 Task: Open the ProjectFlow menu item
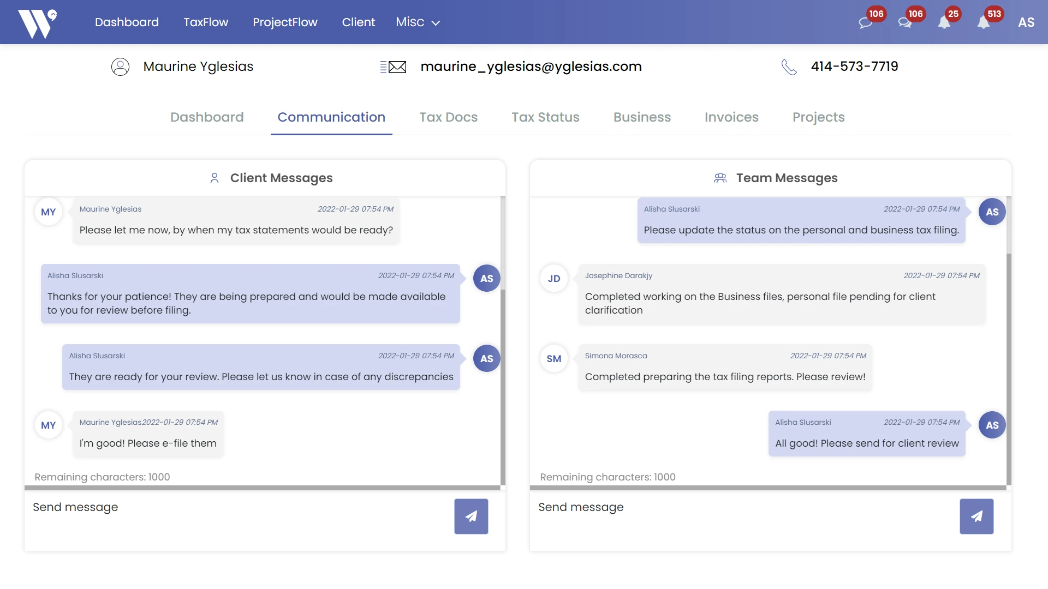click(285, 22)
